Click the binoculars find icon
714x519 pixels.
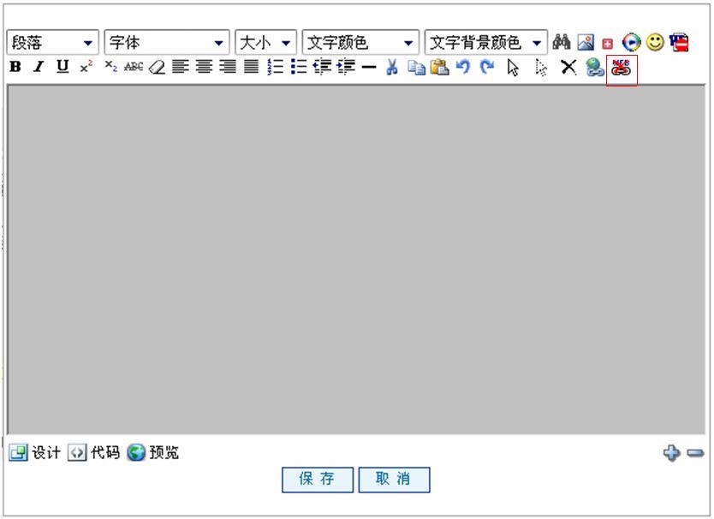coord(562,42)
